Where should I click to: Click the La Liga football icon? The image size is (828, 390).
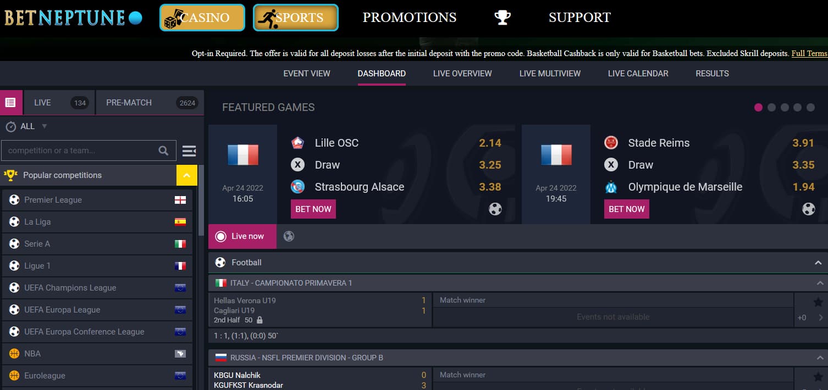(x=14, y=222)
